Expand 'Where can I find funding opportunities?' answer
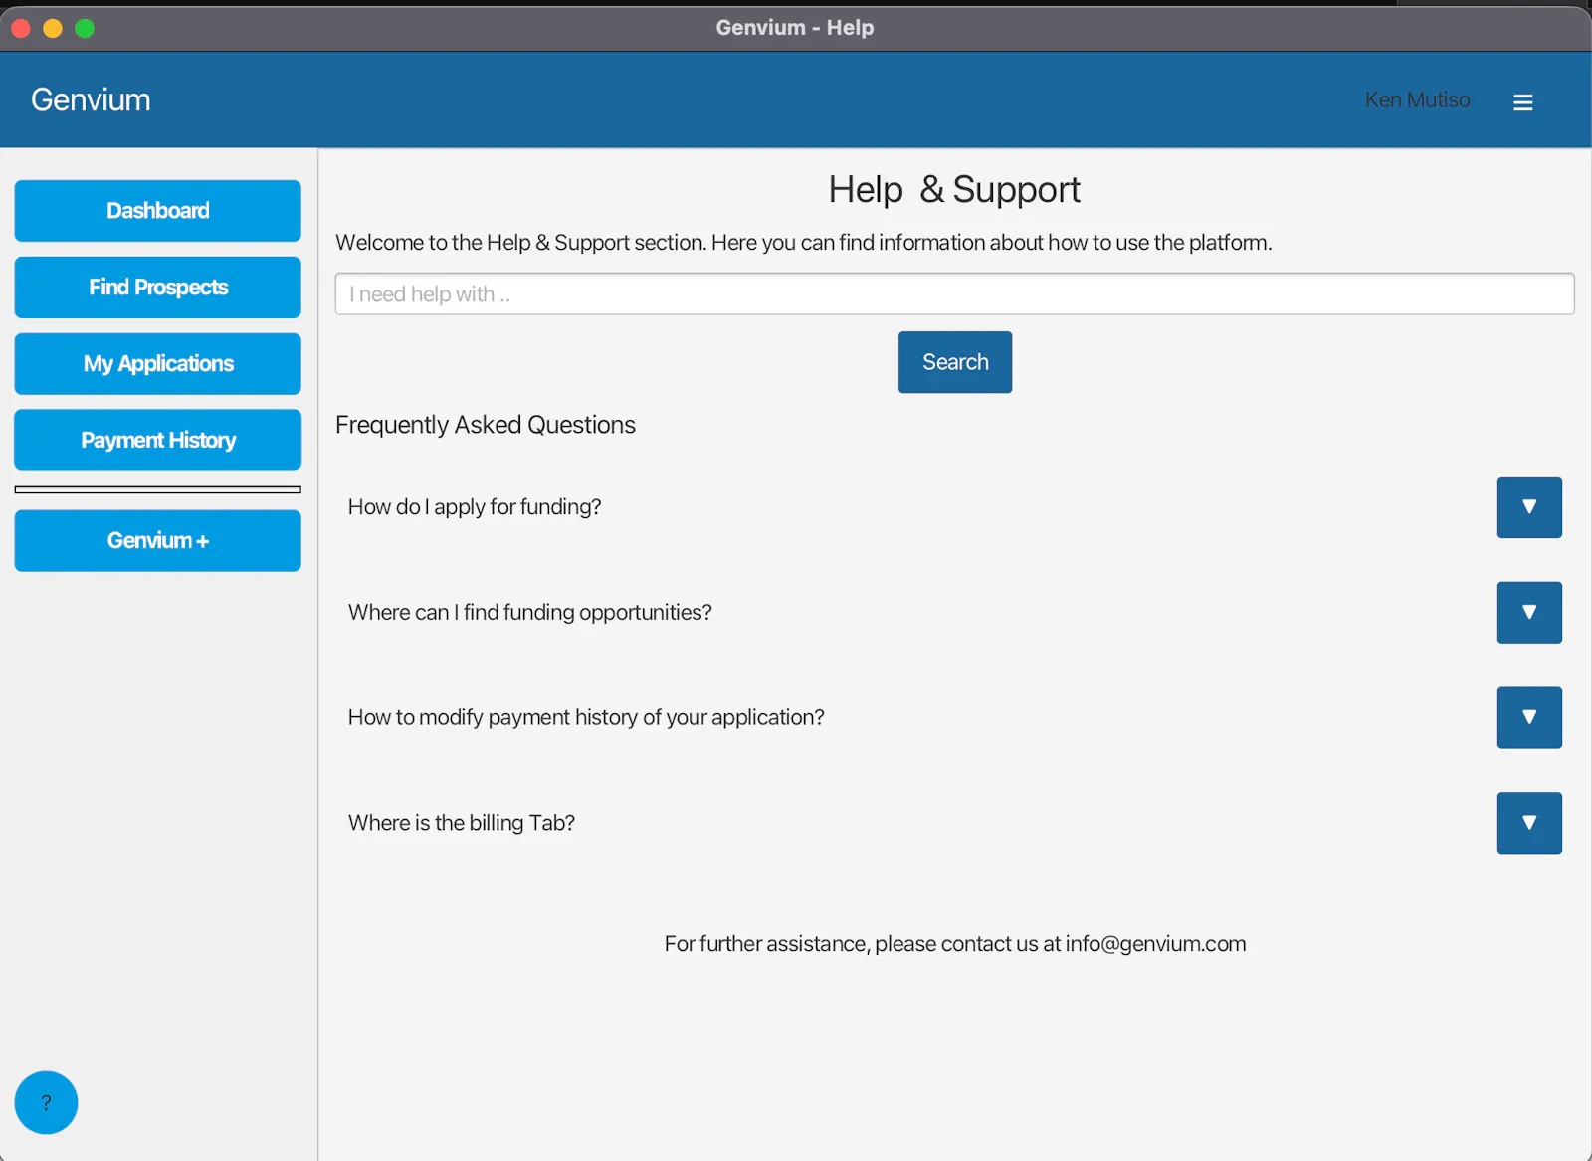The image size is (1592, 1161). coord(1529,613)
